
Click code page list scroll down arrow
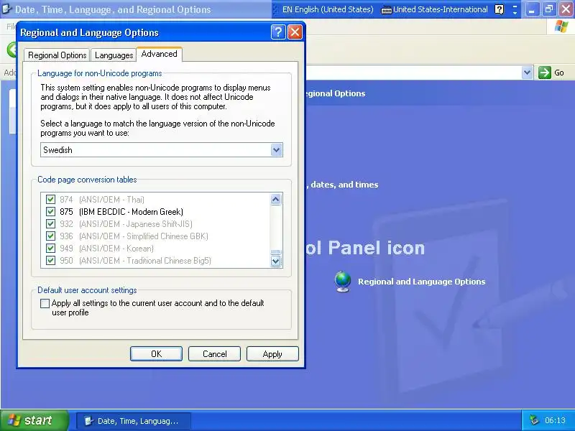point(276,261)
